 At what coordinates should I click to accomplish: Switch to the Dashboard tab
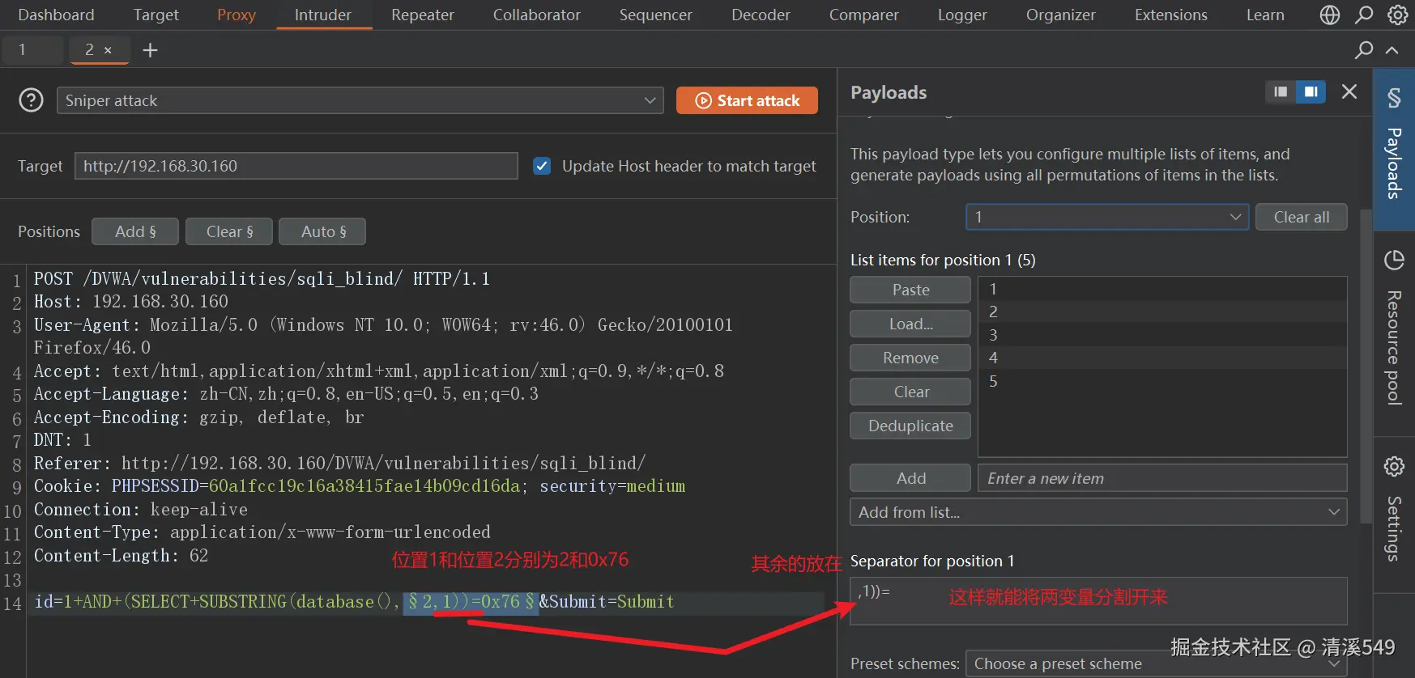tap(56, 15)
